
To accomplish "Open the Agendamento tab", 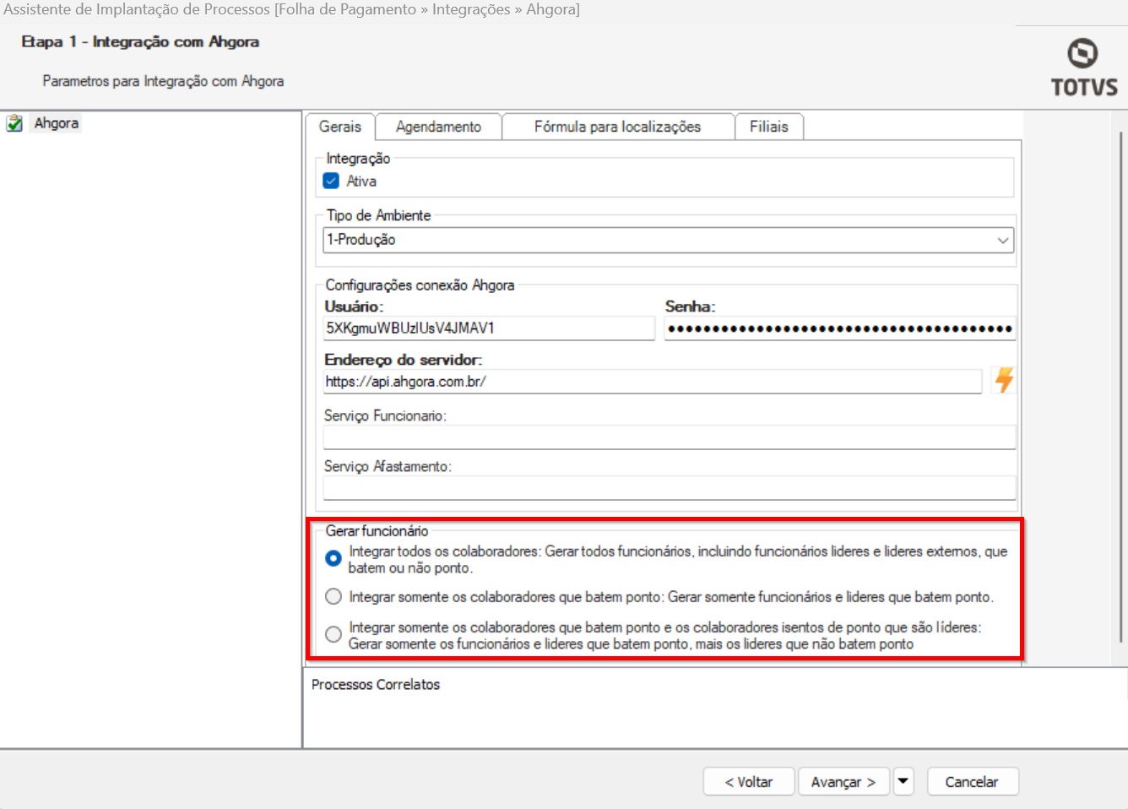I will tap(439, 127).
